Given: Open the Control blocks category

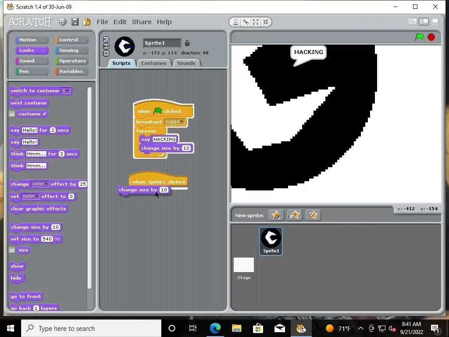Looking at the screenshot, I should (x=72, y=40).
